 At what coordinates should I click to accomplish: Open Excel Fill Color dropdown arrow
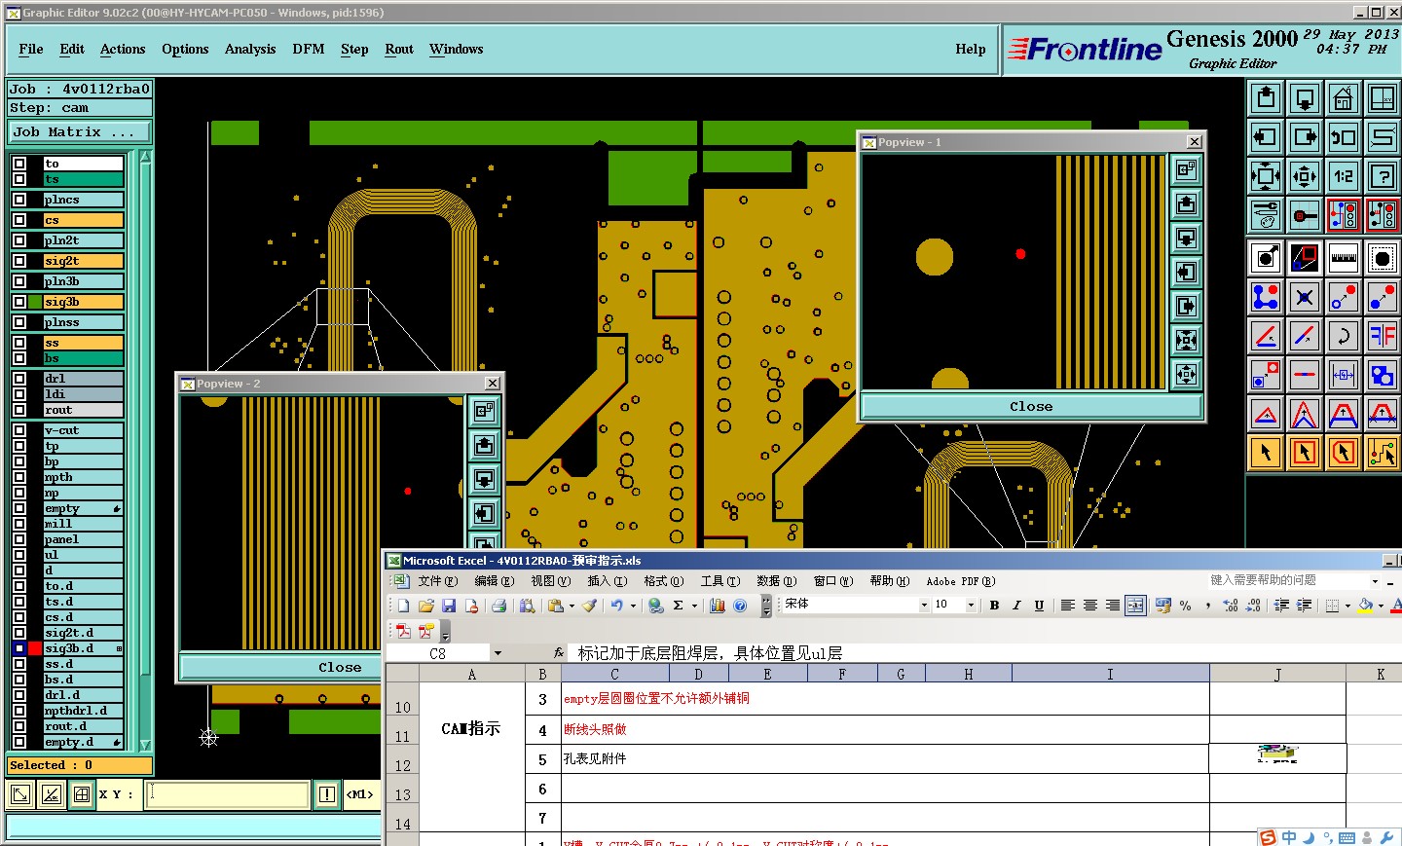[1381, 606]
